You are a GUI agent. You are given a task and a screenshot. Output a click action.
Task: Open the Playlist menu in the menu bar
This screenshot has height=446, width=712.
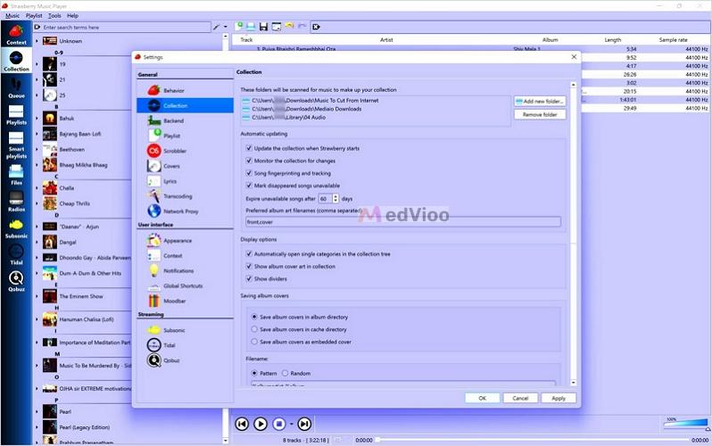click(34, 15)
